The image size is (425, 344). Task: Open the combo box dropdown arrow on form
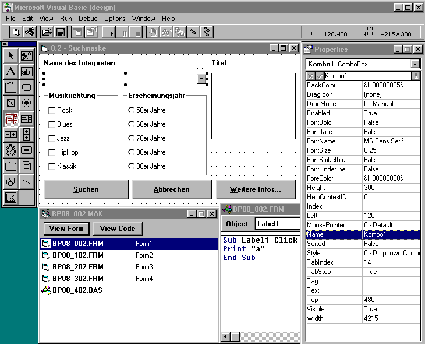click(201, 79)
